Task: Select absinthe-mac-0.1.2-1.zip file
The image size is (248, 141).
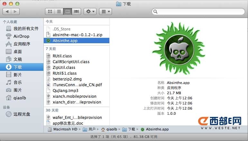Action: 77,35
